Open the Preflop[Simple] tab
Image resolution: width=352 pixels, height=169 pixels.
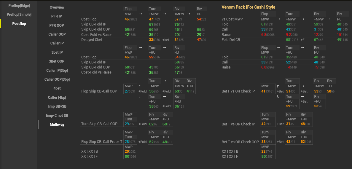[19, 14]
